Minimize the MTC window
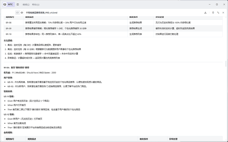 coord(210,5)
